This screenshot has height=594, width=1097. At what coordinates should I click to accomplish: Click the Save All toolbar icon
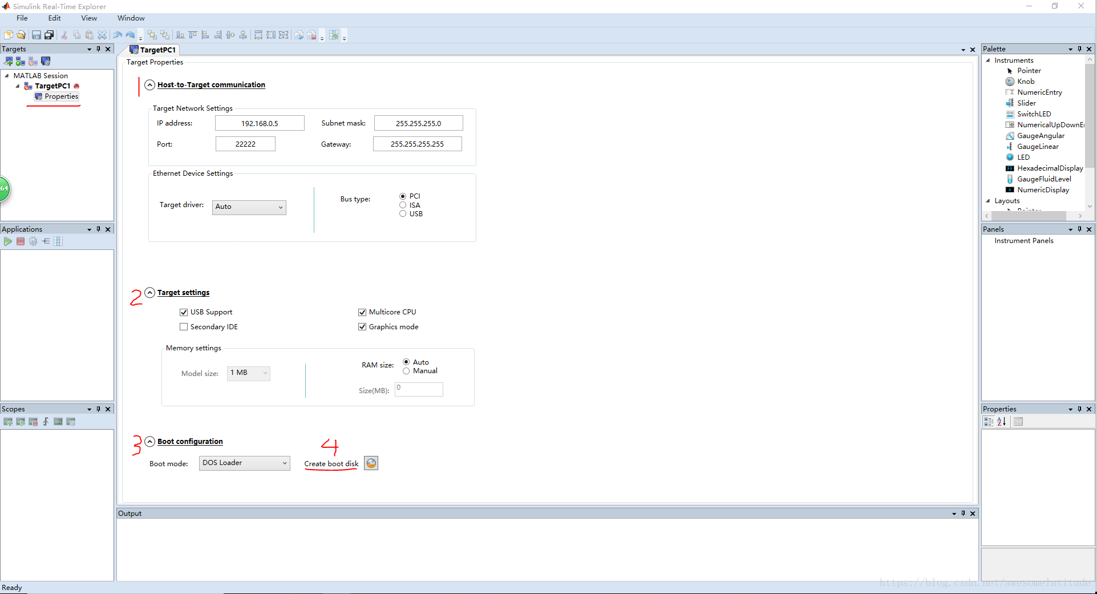49,35
